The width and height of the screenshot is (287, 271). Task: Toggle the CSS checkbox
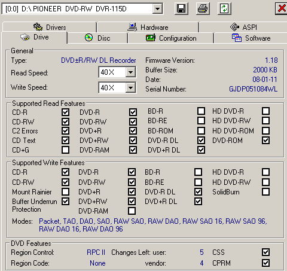[265, 252]
